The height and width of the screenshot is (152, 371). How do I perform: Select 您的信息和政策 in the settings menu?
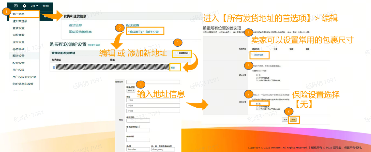point(23,84)
